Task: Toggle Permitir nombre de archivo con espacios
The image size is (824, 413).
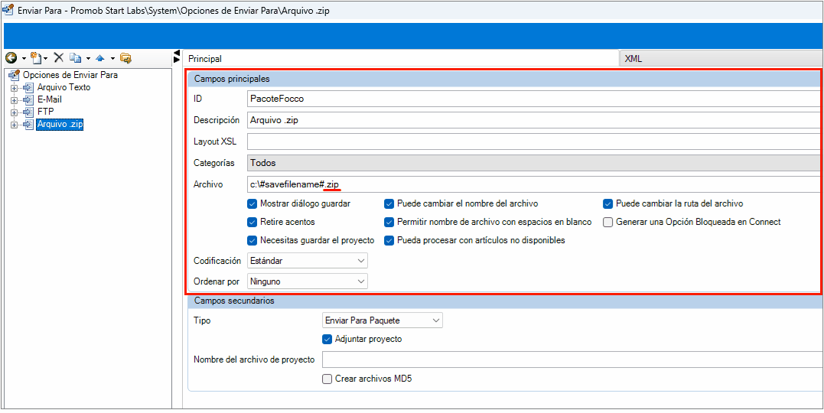Action: pyautogui.click(x=389, y=222)
